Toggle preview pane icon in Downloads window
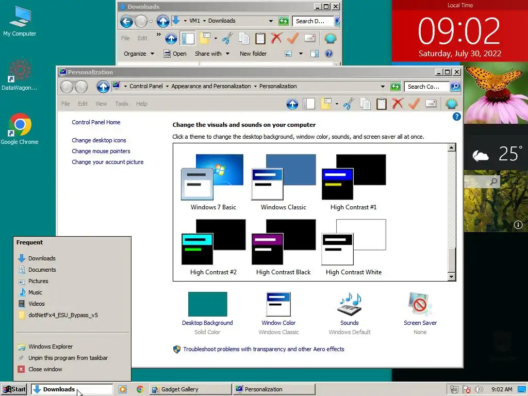 (x=315, y=54)
